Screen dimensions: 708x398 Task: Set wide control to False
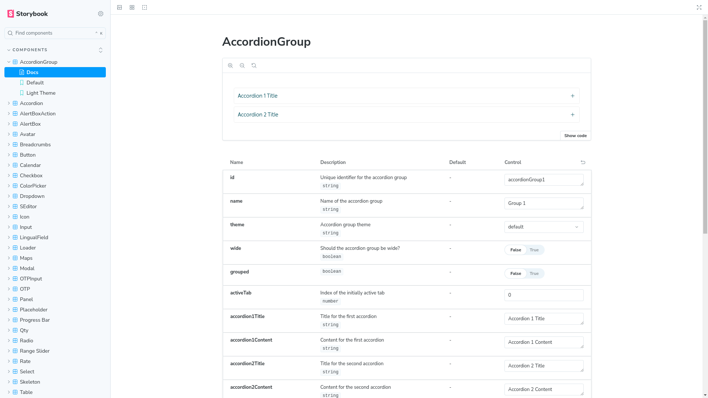516,250
